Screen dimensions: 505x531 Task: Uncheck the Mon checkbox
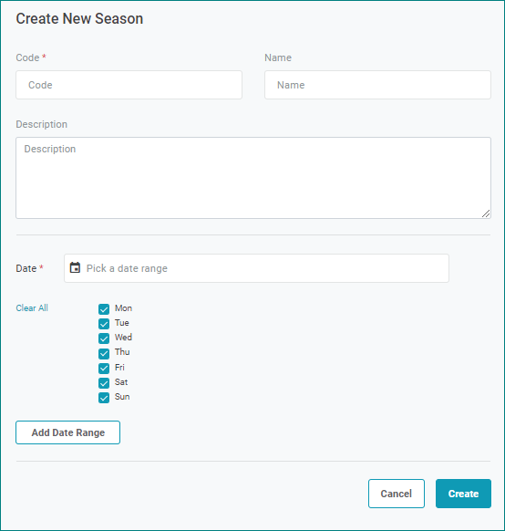104,309
